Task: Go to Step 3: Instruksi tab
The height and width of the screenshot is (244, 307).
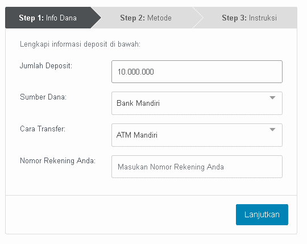Action: coord(249,18)
